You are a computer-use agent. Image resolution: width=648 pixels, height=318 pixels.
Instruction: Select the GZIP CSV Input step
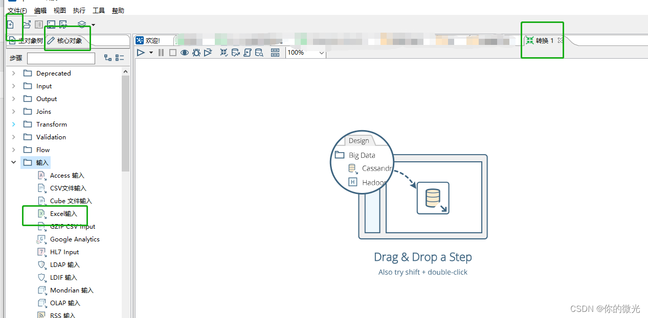click(67, 227)
